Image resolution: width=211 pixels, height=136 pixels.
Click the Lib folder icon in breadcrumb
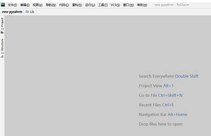27,12
